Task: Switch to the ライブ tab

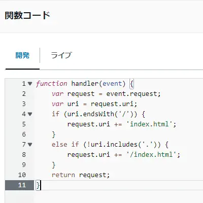Action: click(x=61, y=55)
